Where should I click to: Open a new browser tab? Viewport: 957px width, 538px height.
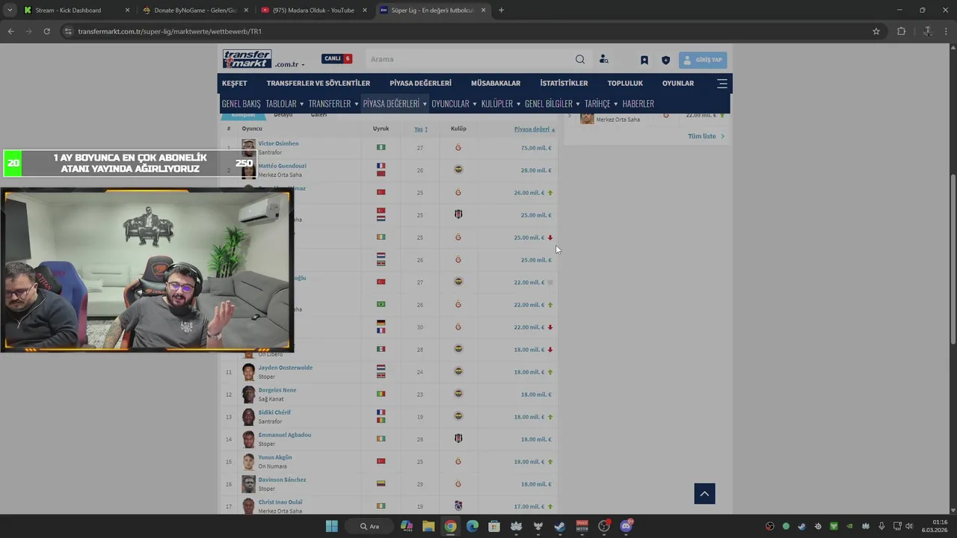[501, 10]
